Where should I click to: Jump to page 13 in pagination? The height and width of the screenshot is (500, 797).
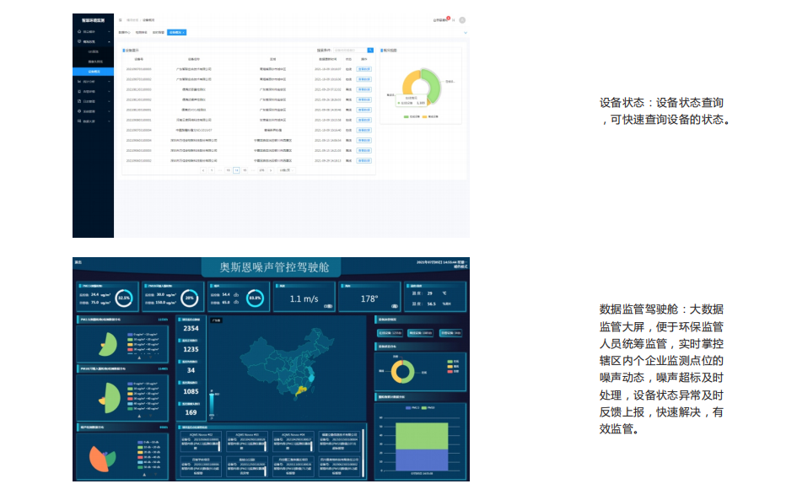pyautogui.click(x=229, y=170)
